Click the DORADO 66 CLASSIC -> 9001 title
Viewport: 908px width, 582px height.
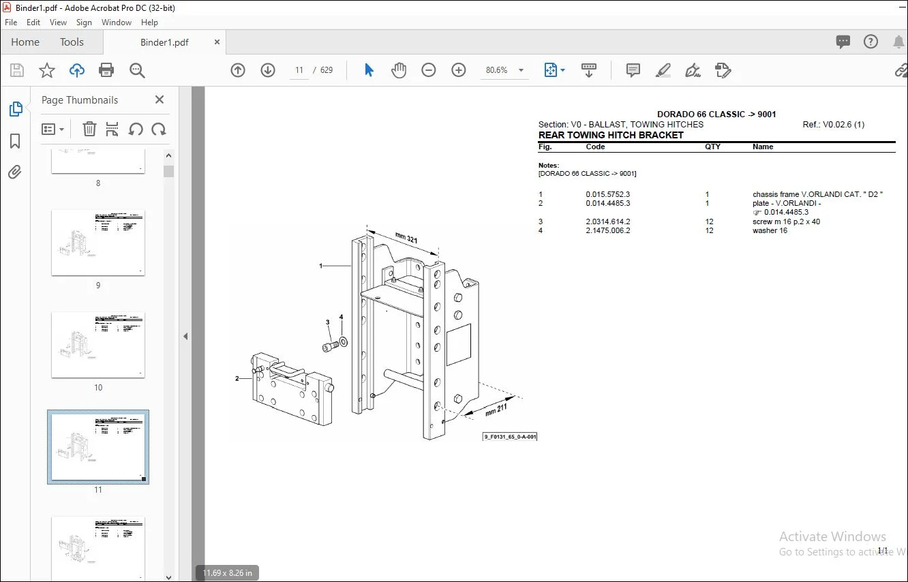(x=716, y=114)
